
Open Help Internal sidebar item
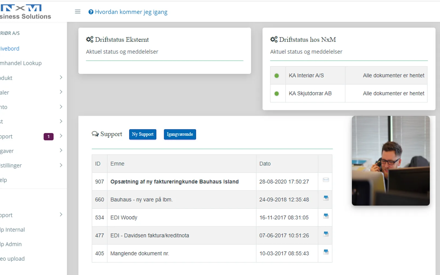click(x=12, y=230)
